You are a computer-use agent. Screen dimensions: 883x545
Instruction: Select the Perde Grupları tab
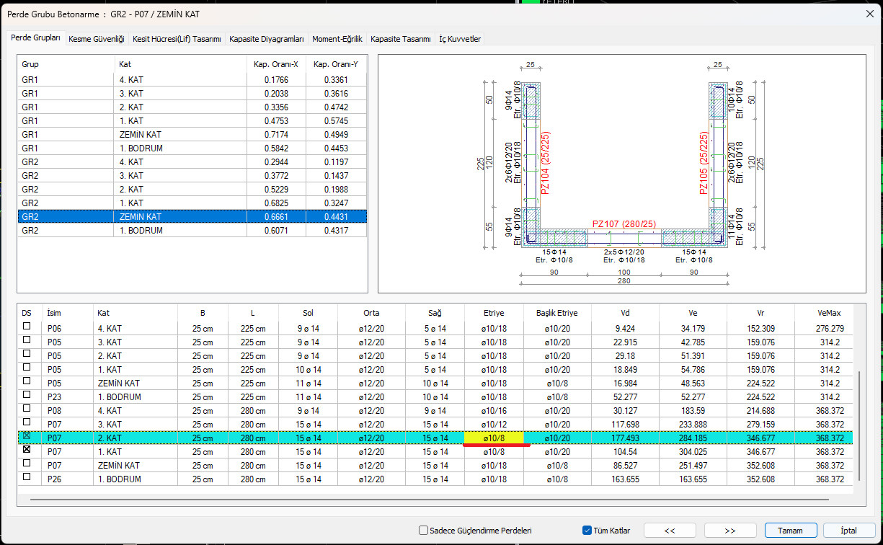36,37
